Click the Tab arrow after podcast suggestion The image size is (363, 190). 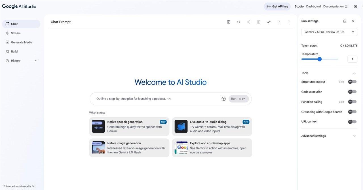[x=169, y=99]
